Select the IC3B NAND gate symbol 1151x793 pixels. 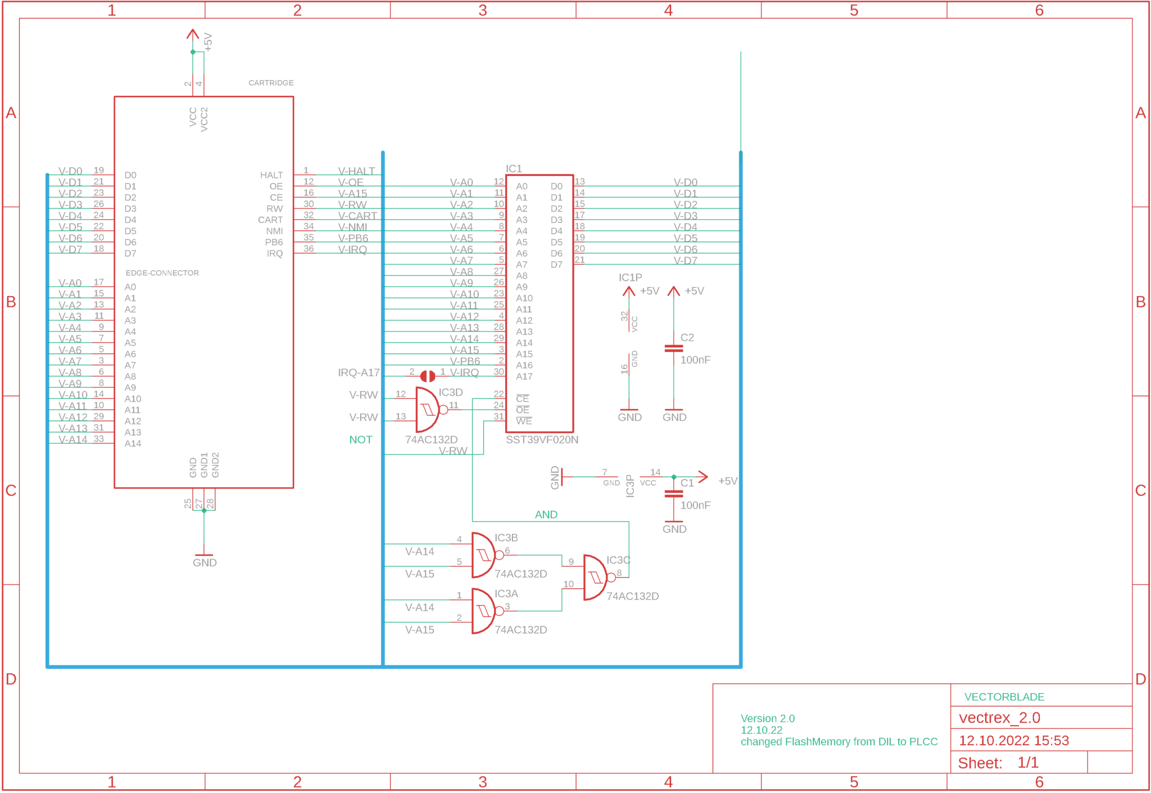coord(483,555)
